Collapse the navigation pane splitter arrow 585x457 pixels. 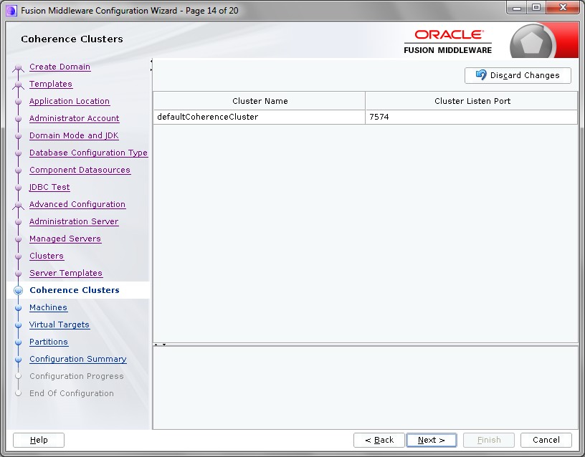pos(151,61)
